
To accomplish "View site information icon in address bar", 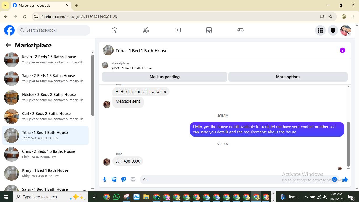I will click(x=36, y=17).
